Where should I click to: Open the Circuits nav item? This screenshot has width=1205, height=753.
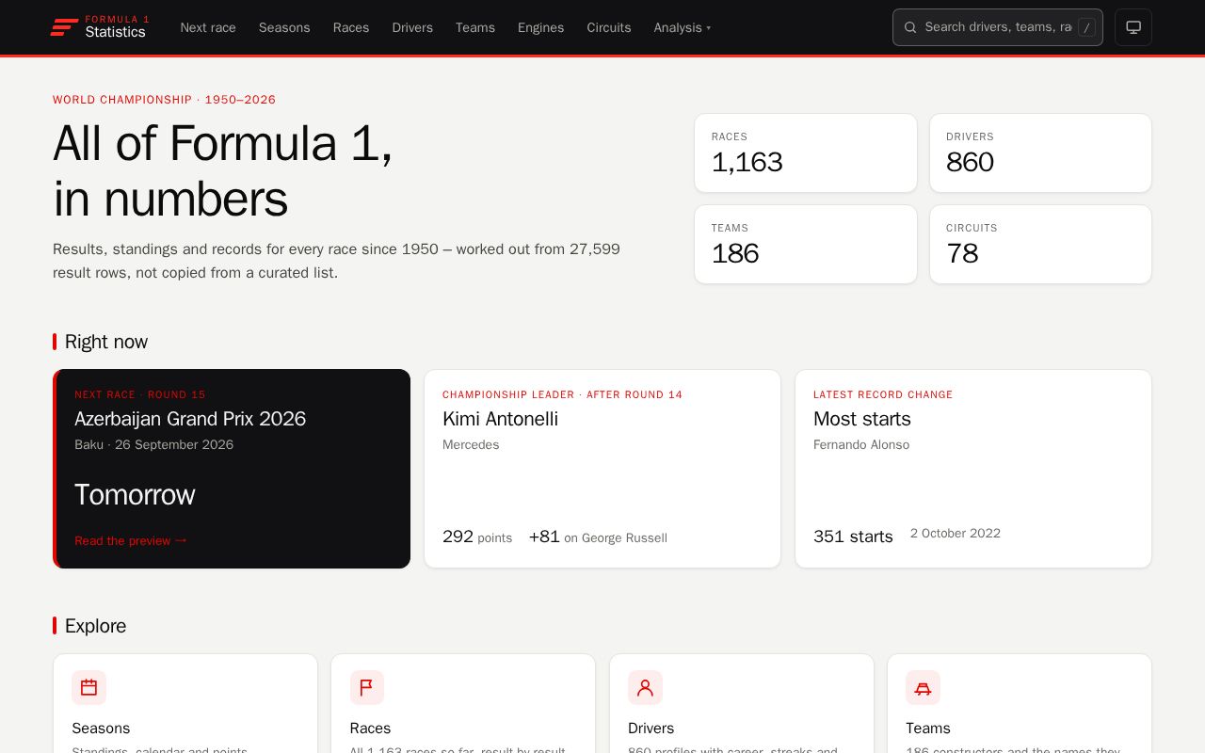click(609, 27)
